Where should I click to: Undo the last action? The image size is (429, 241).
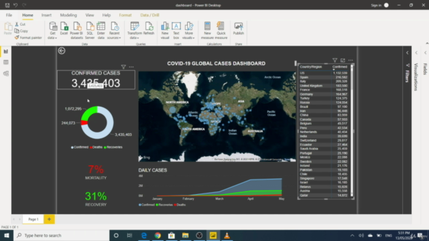(15, 5)
